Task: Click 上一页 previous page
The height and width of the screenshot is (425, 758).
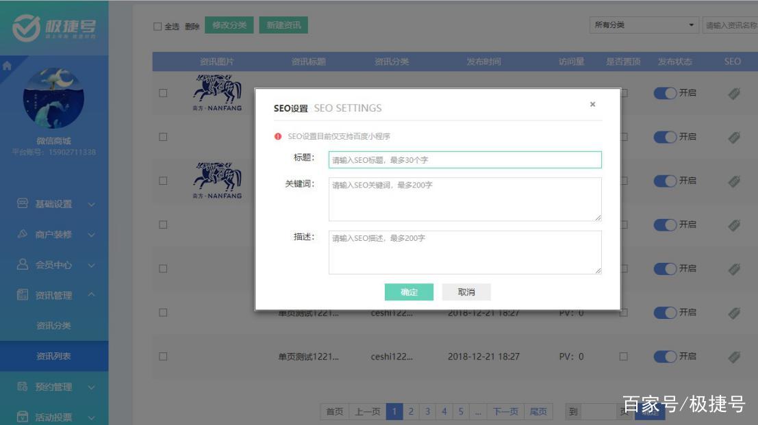Action: tap(368, 411)
